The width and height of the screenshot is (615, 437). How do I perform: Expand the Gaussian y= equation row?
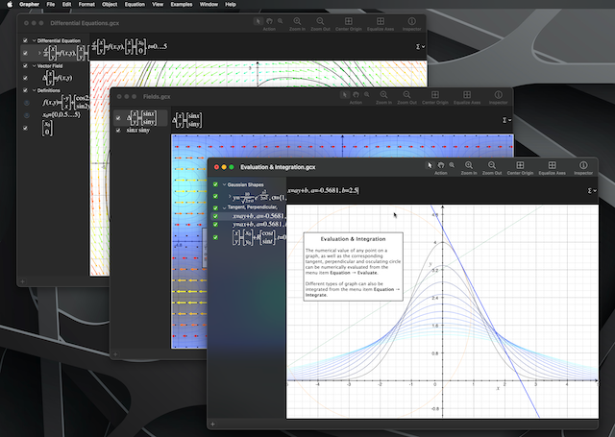click(230, 196)
